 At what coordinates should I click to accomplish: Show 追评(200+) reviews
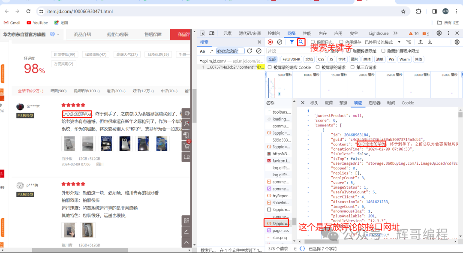pos(116,90)
